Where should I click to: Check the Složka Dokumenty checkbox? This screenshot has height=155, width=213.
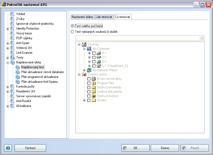(x=89, y=88)
